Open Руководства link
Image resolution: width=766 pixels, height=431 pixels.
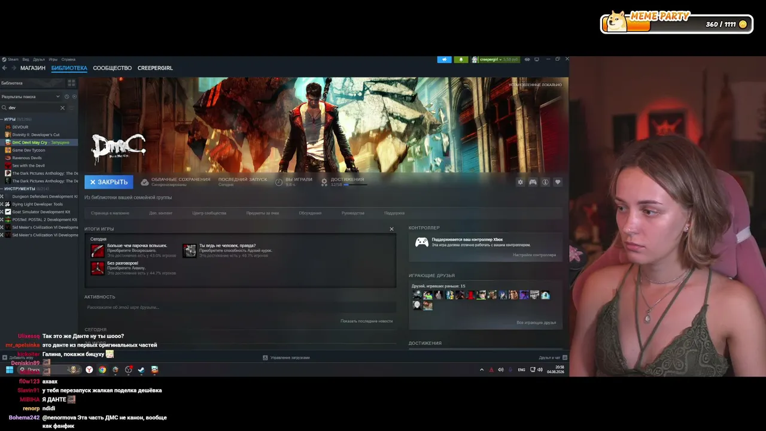[x=353, y=213]
